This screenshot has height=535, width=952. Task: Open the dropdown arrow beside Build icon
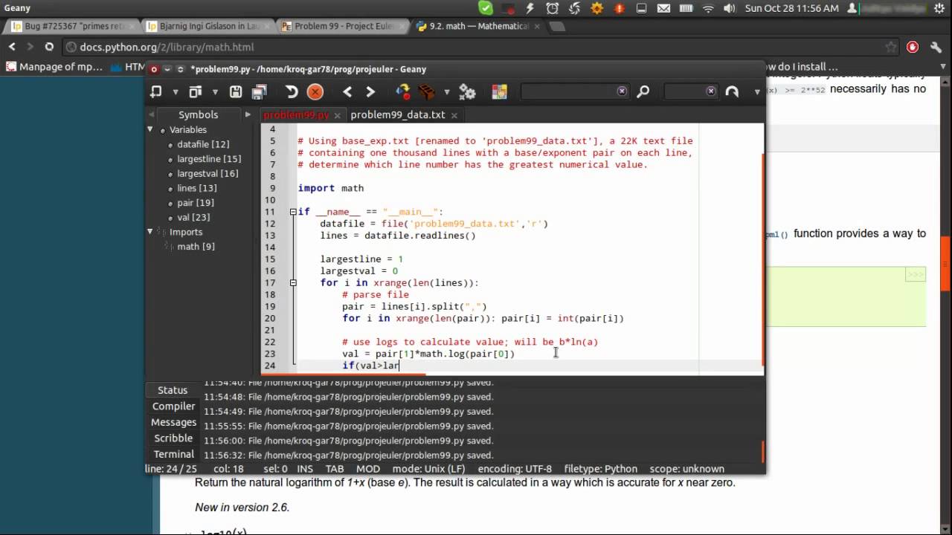pyautogui.click(x=446, y=92)
